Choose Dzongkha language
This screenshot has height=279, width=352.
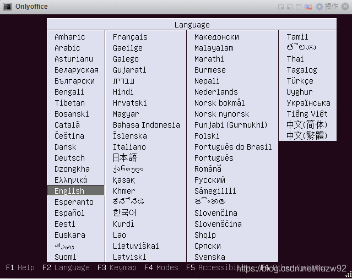click(x=72, y=169)
